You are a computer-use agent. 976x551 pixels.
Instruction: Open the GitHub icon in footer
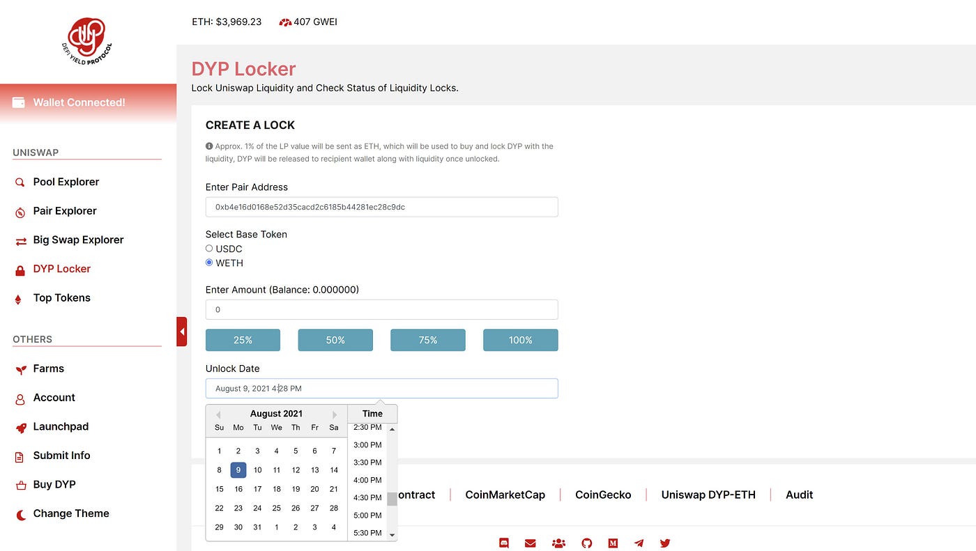coord(586,543)
